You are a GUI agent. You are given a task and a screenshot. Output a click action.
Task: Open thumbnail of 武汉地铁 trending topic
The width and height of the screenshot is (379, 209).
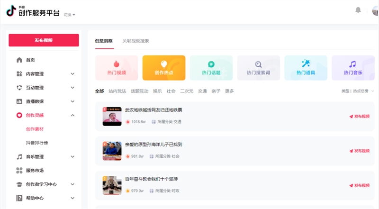tap(112, 116)
